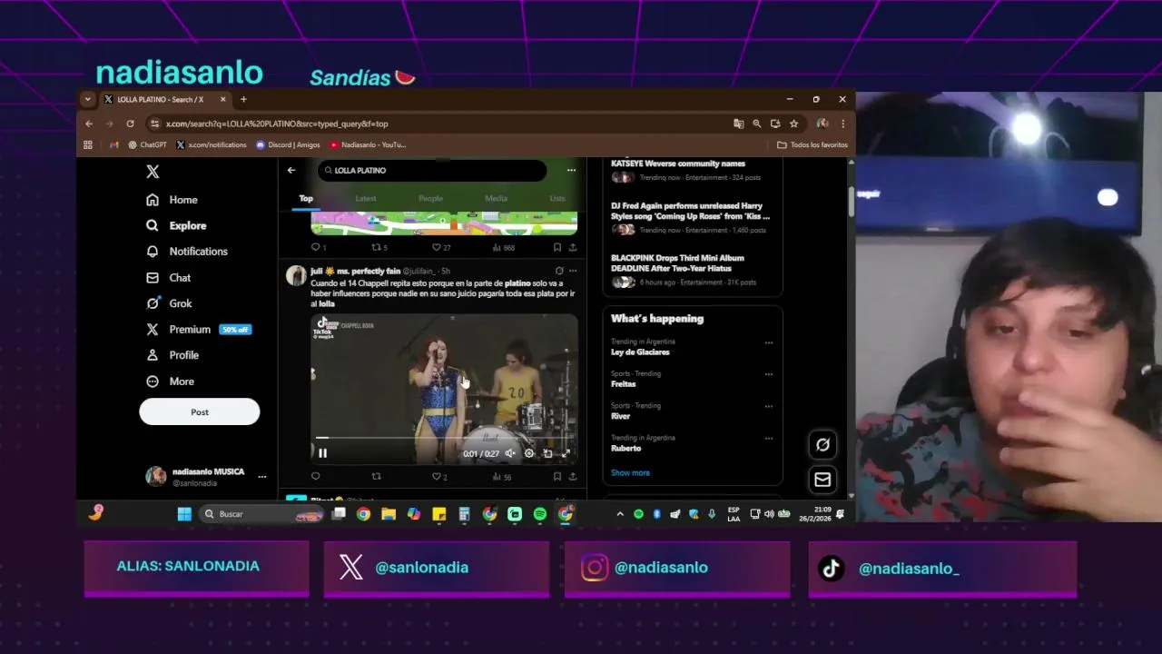Screen dimensions: 1162x654
Task: Share the post with 27 likes
Action: point(572,247)
